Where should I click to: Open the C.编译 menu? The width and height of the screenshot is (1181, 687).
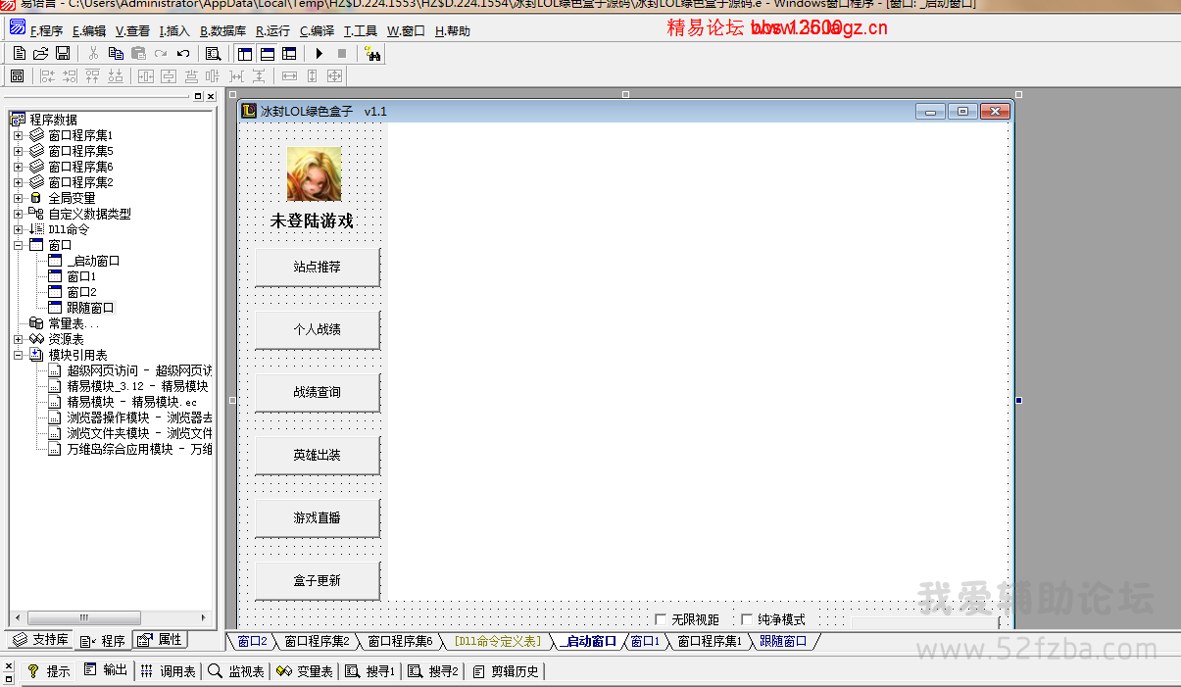317,30
